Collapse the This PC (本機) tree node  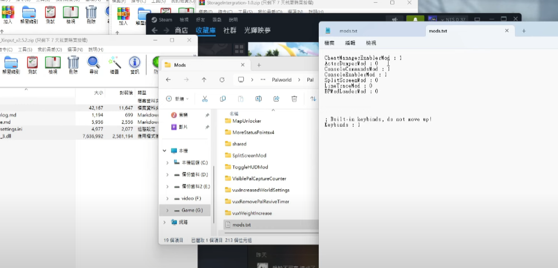click(x=164, y=151)
